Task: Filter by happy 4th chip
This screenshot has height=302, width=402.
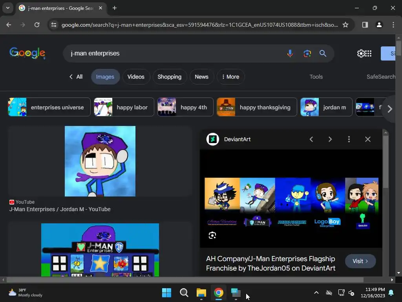Action: pyautogui.click(x=185, y=107)
